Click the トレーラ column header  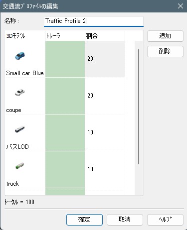point(65,36)
